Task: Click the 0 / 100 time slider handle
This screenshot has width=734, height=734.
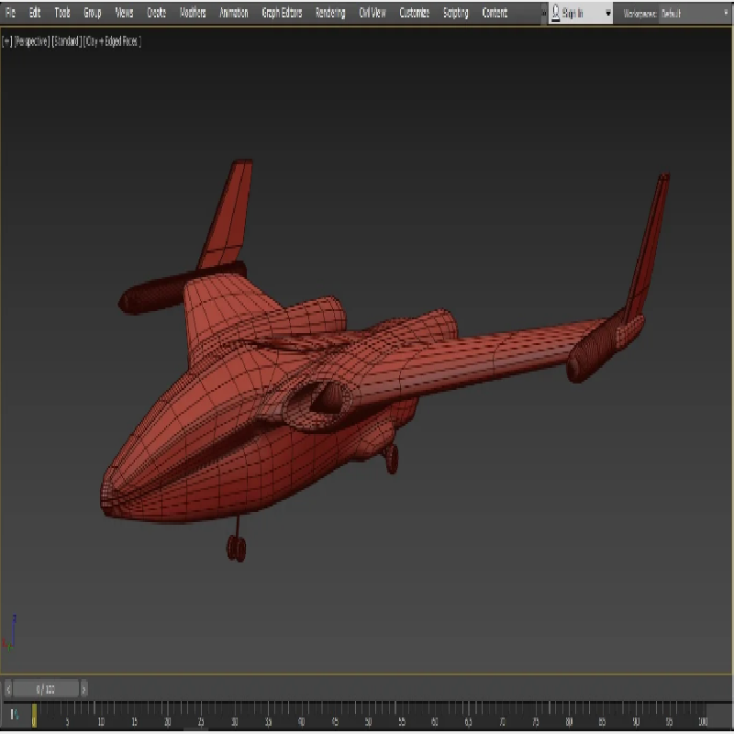Action: (46, 688)
